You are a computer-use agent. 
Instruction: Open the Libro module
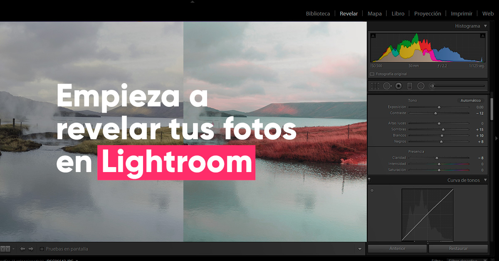click(x=398, y=14)
